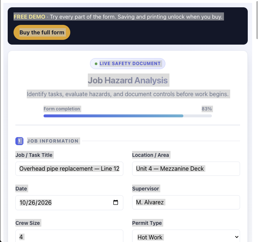
Task: Expand the Permit Type chevron arrow
Action: tap(237, 237)
